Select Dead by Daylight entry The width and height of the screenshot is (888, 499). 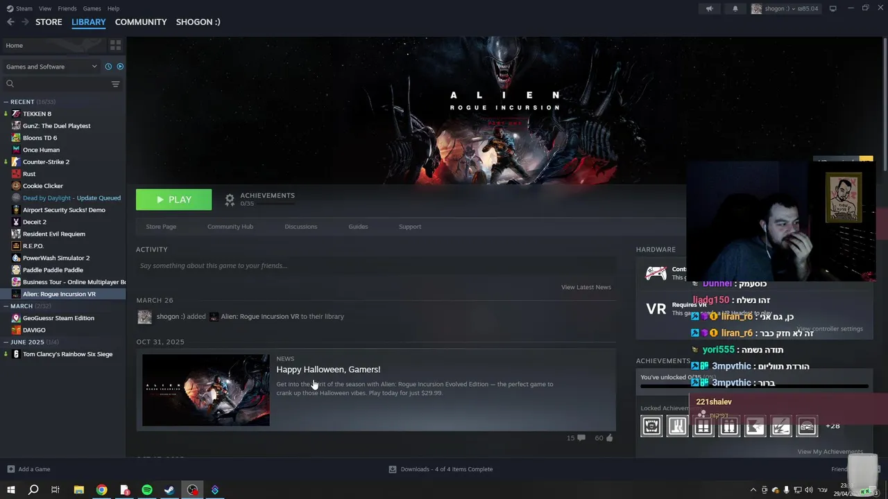[x=71, y=198]
